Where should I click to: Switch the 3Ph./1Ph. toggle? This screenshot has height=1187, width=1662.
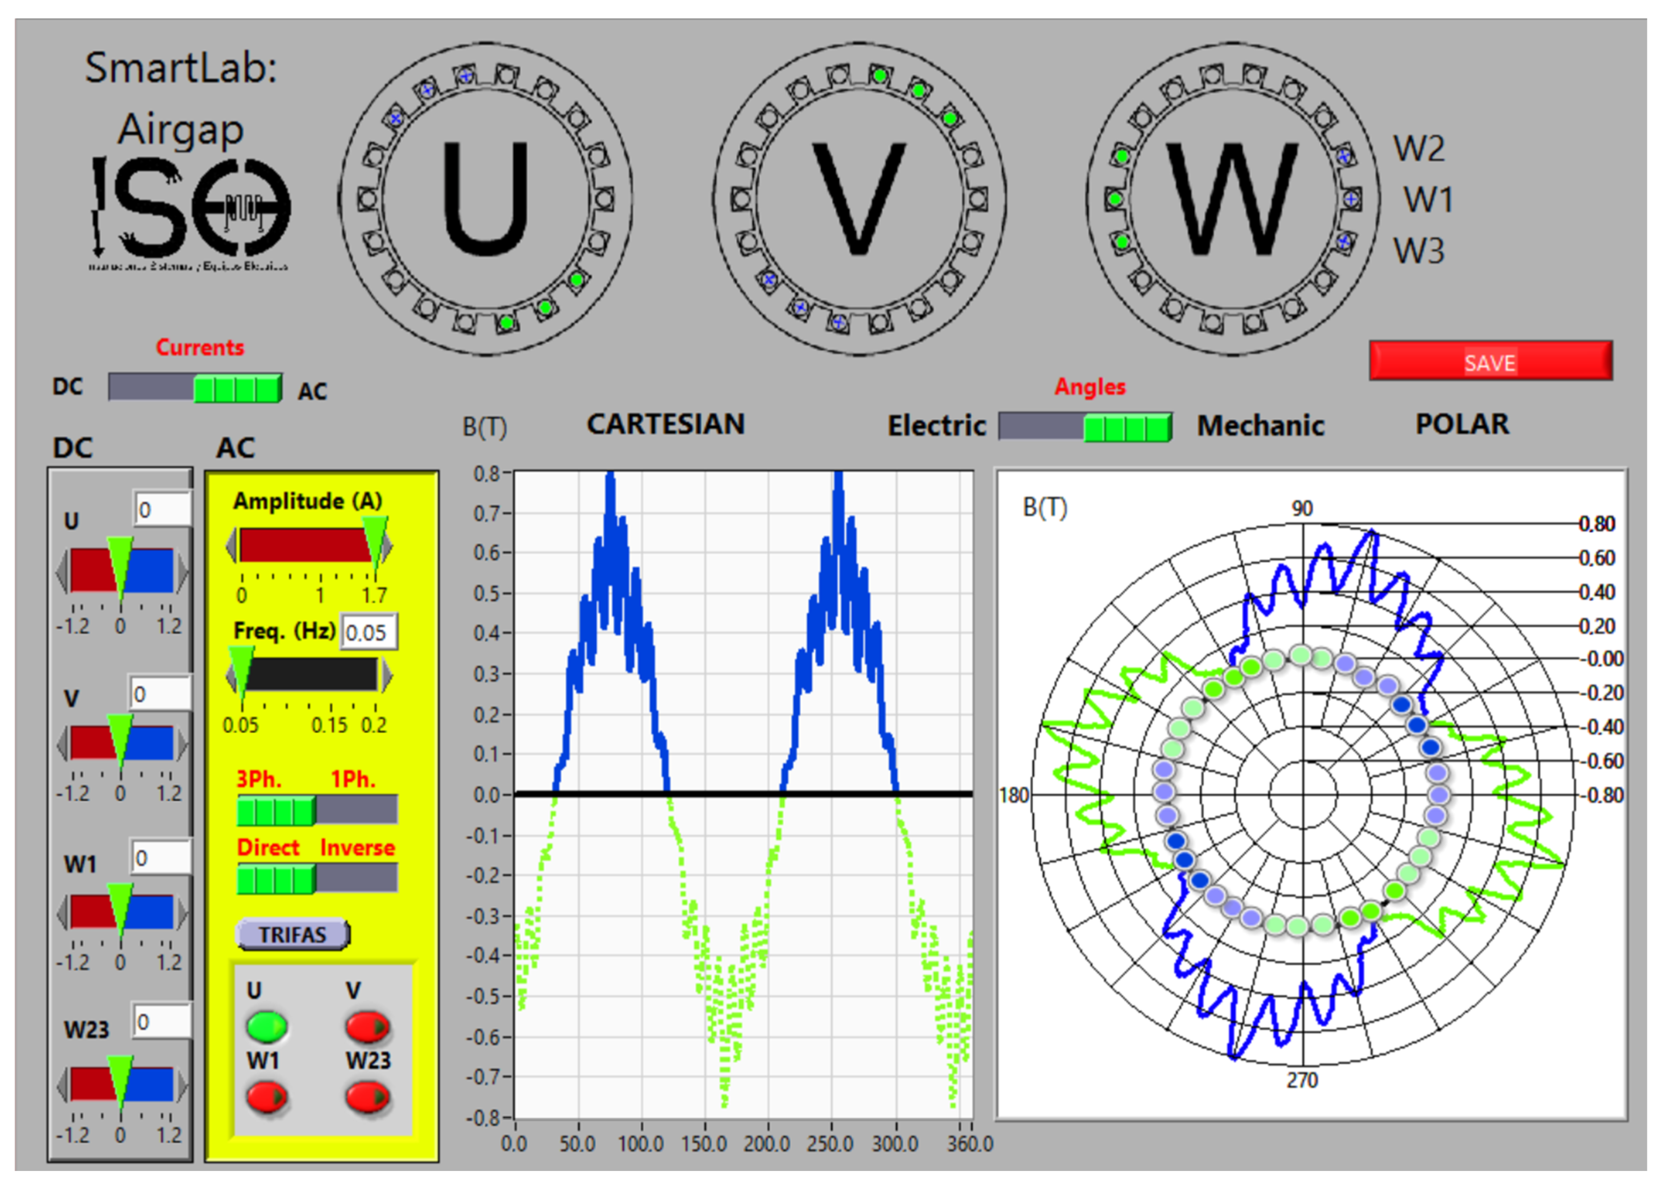pos(317,810)
